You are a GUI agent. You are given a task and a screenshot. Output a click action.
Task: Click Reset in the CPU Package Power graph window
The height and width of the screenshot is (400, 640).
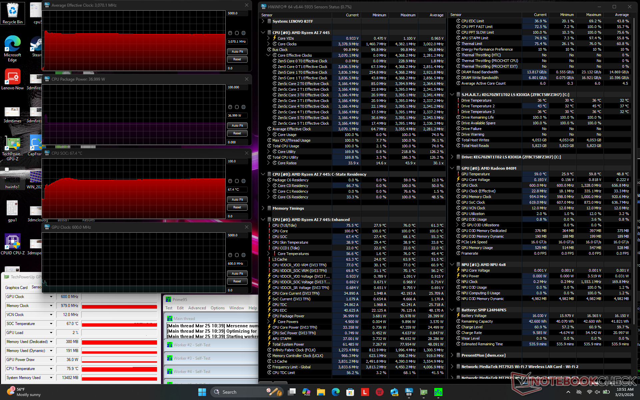pyautogui.click(x=237, y=133)
